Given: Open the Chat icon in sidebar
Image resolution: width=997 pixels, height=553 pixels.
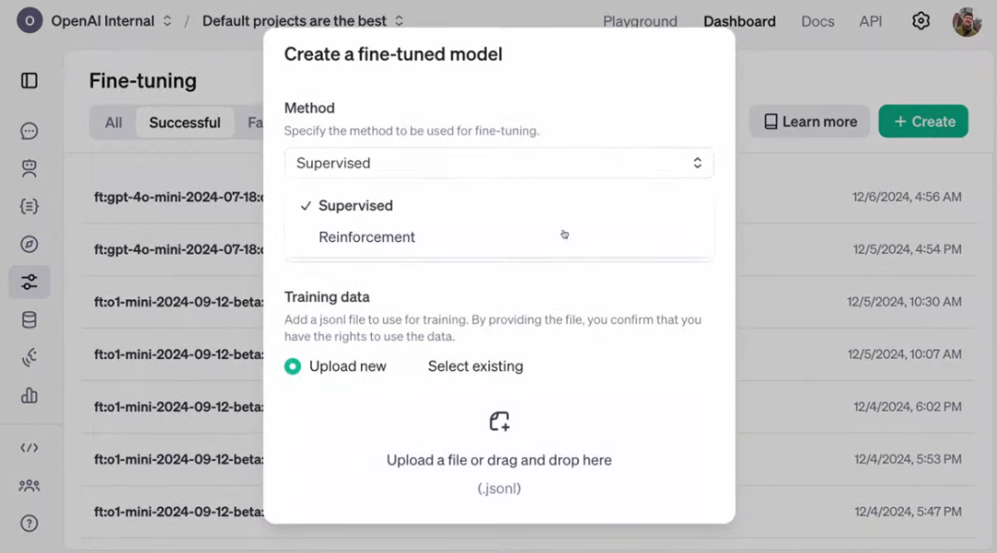Looking at the screenshot, I should tap(30, 131).
